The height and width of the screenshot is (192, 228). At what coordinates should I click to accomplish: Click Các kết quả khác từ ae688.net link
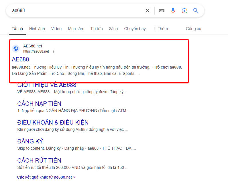46,177
